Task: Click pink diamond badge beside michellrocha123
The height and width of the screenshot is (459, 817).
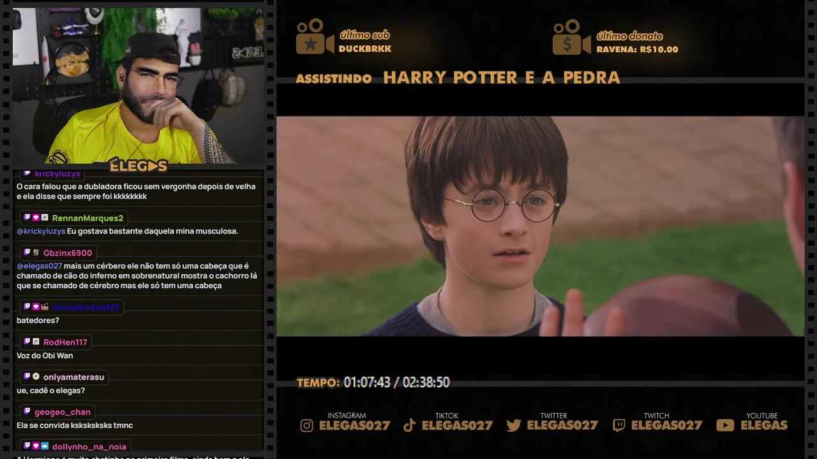Action: pyautogui.click(x=36, y=307)
